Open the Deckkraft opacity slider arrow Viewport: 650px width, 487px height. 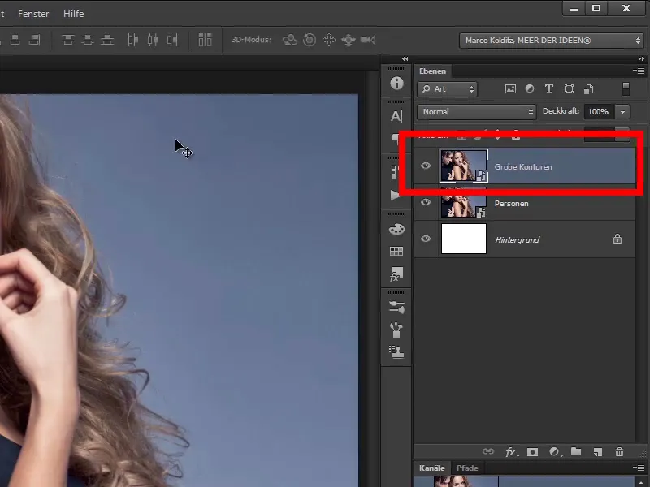coord(622,112)
